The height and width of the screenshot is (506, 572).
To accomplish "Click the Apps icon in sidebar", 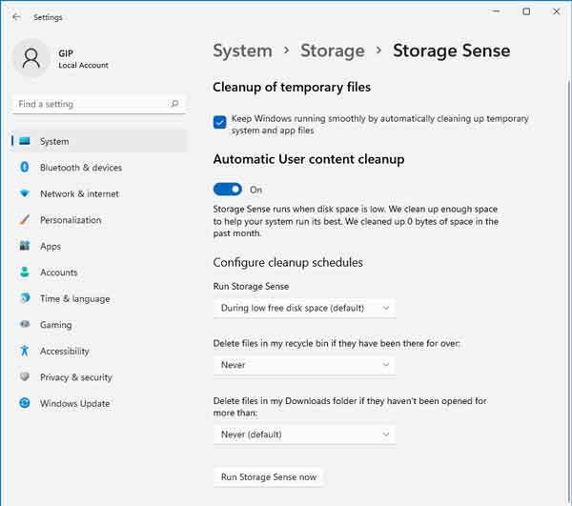I will coord(25,246).
